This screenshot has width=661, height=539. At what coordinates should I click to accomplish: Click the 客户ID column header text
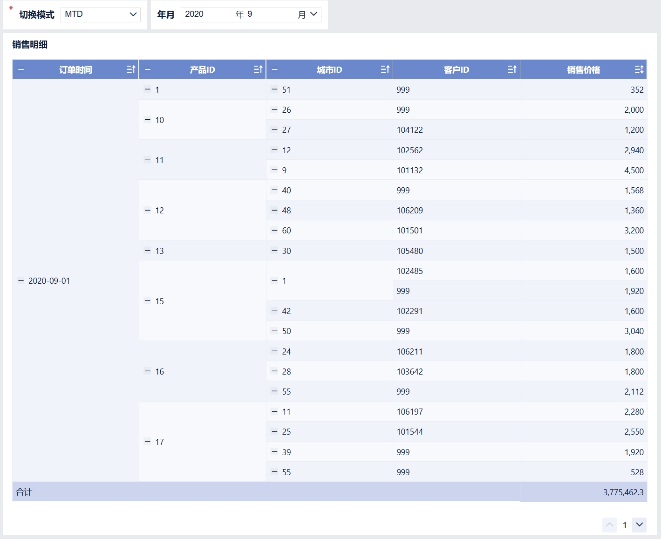(457, 70)
